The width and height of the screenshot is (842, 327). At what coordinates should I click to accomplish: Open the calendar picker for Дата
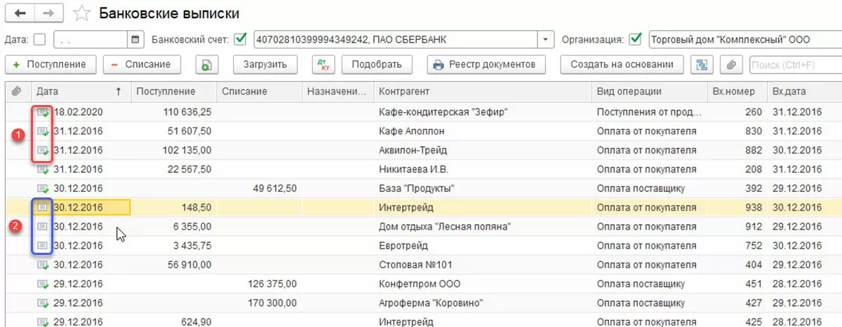click(135, 39)
